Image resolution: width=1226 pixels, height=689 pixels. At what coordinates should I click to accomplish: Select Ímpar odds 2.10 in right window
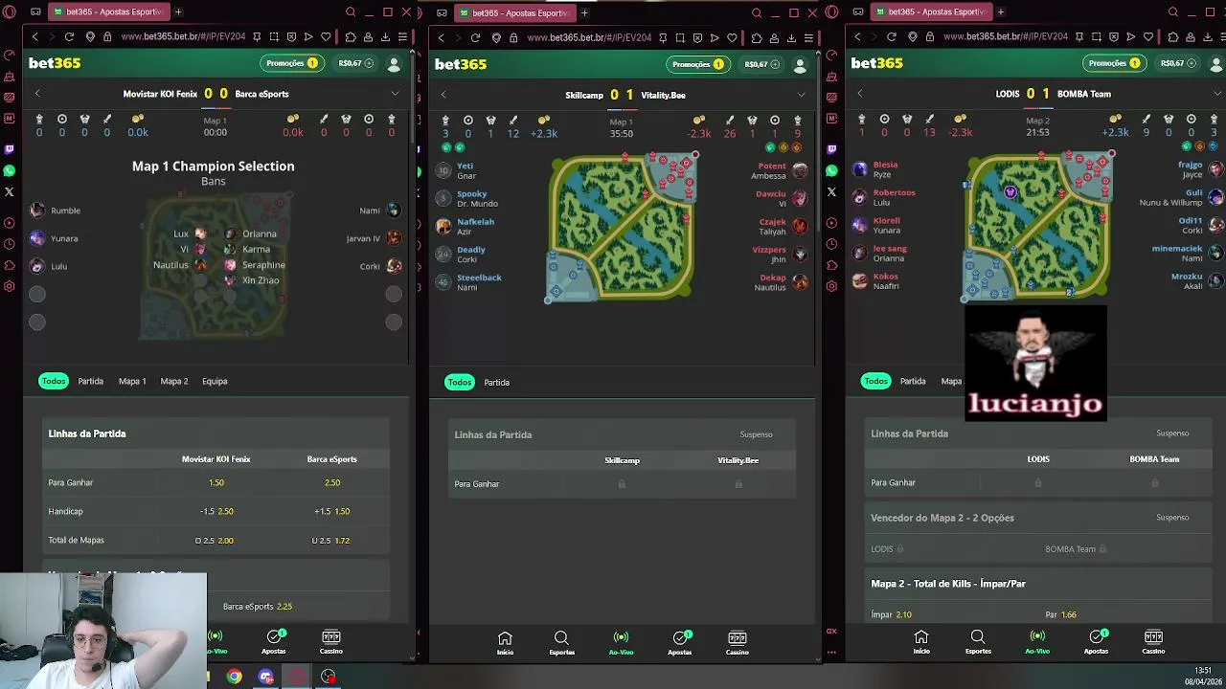(891, 614)
